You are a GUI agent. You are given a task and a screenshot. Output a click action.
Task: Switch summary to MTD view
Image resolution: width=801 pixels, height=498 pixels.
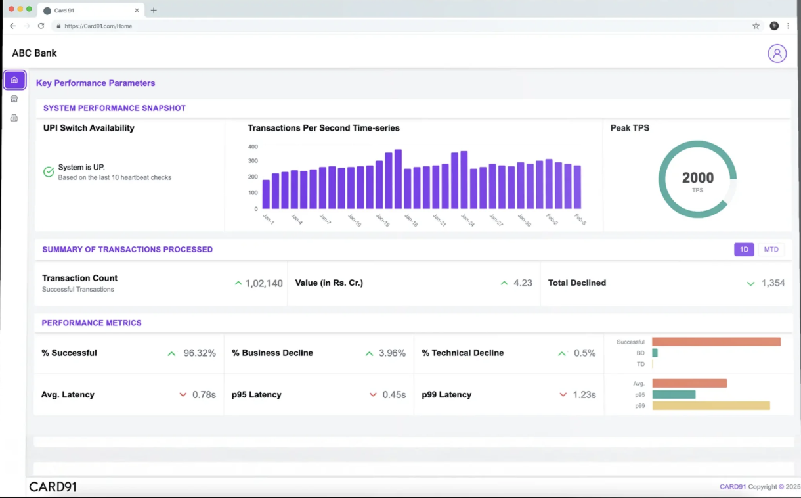(771, 250)
